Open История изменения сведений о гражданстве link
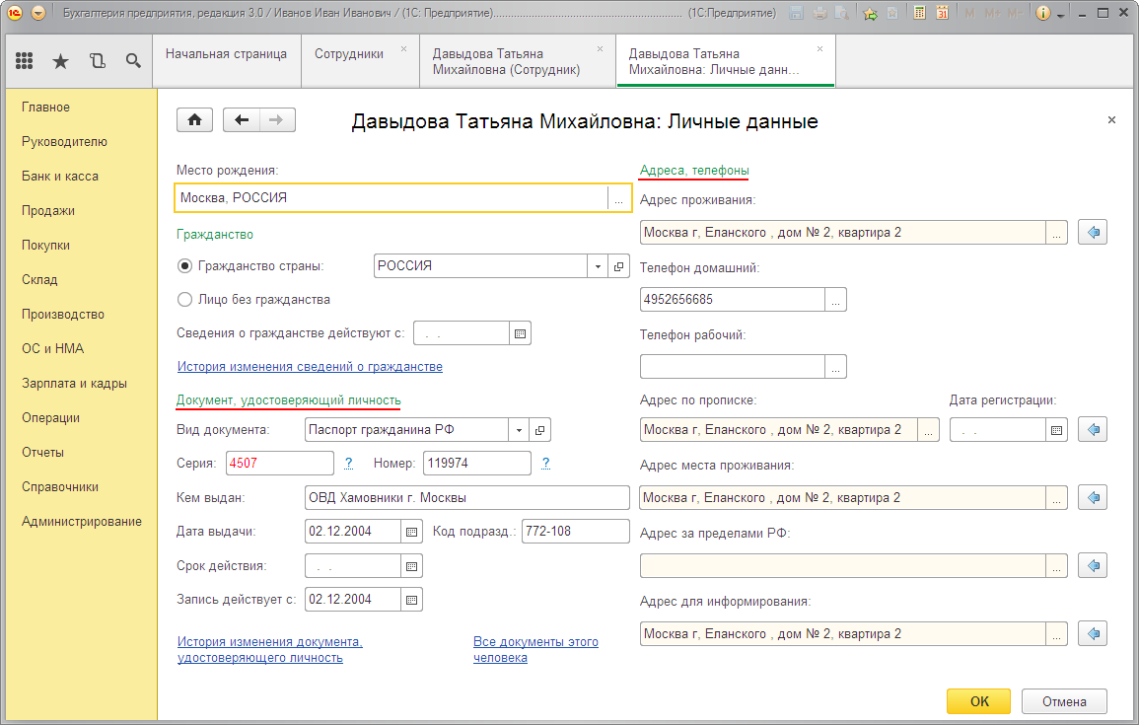1139x725 pixels. pos(310,366)
